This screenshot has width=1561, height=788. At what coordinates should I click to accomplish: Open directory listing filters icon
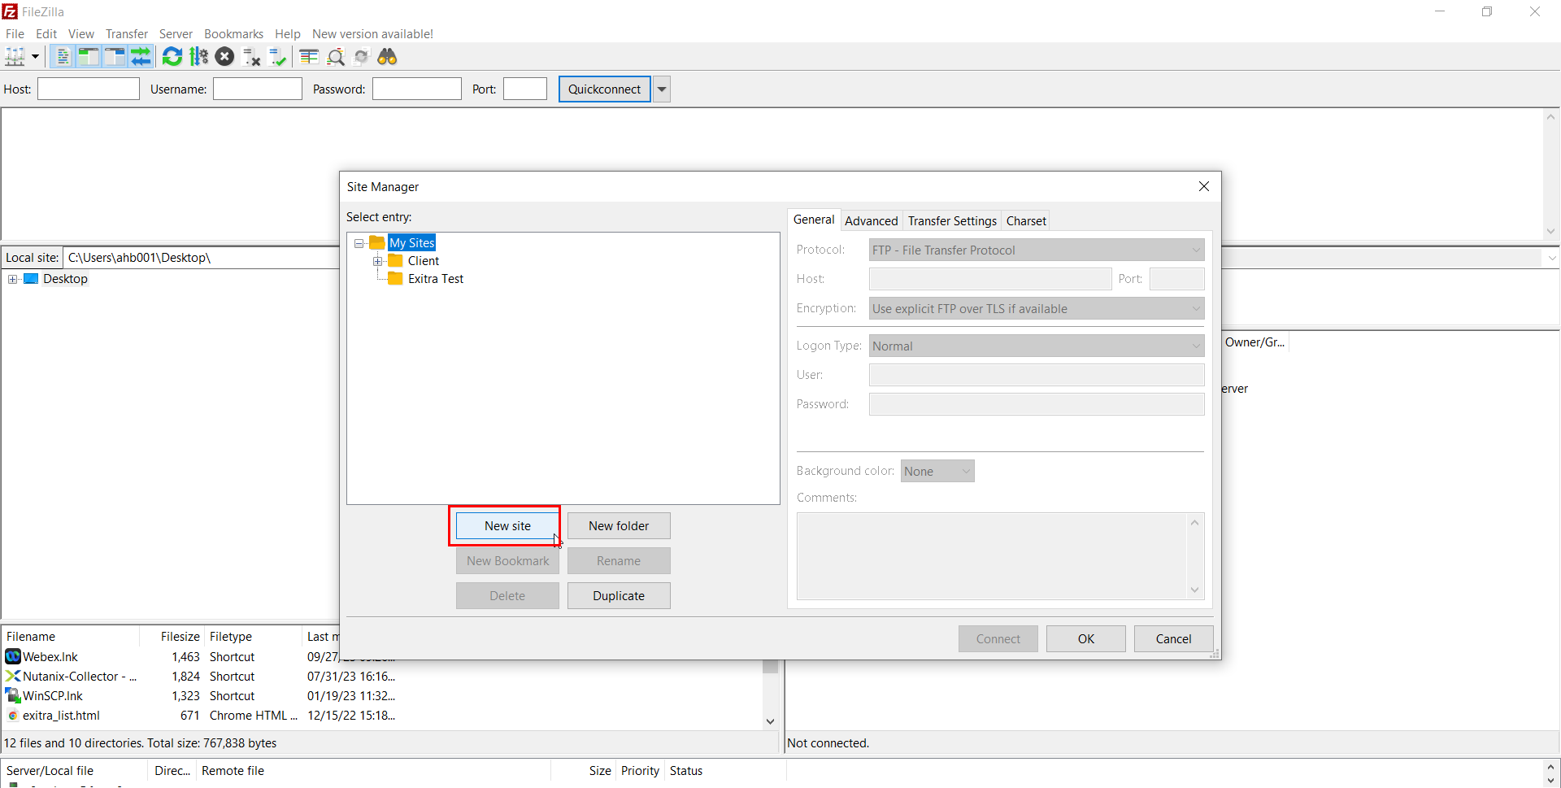pyautogui.click(x=309, y=57)
